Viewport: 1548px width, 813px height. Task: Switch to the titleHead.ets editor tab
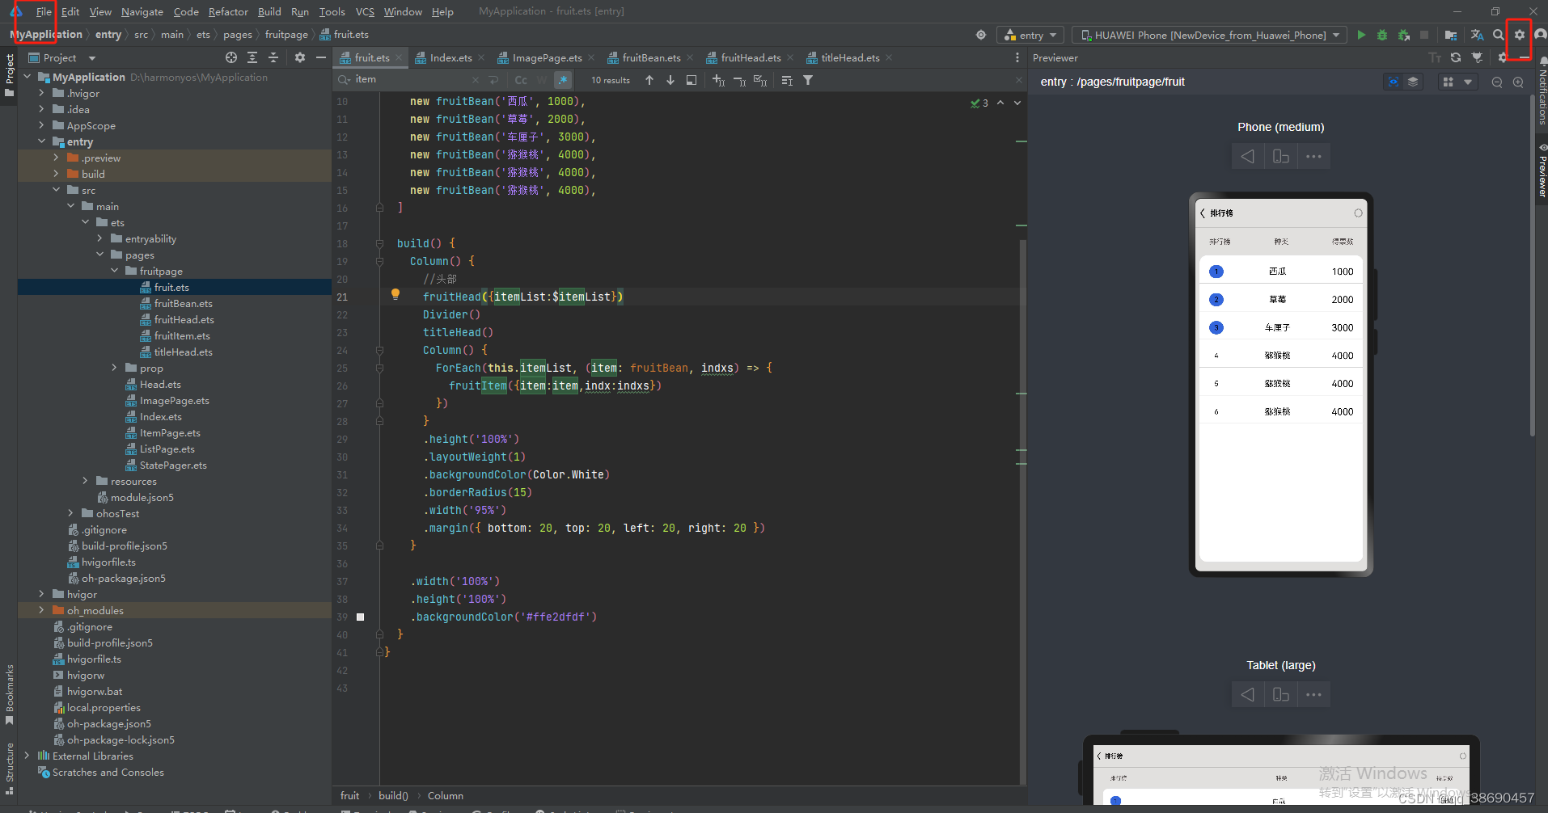click(x=850, y=57)
